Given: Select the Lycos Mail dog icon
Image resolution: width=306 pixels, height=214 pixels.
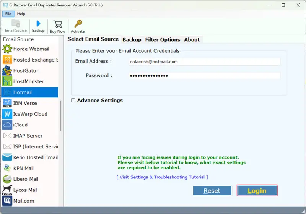Looking at the screenshot, I should [x=7, y=190].
